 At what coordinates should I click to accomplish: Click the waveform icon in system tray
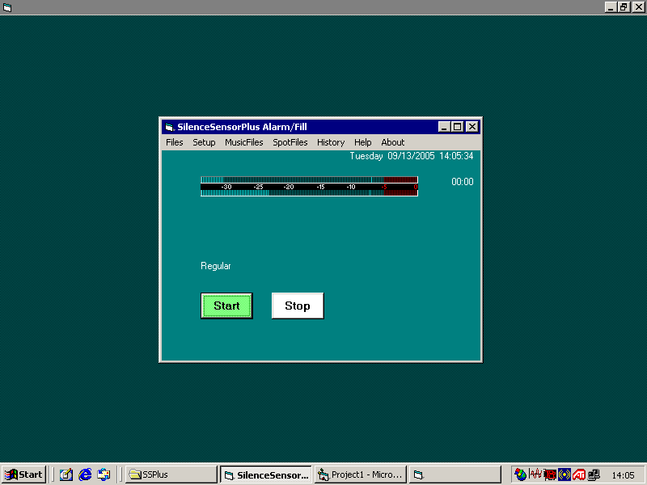[535, 474]
